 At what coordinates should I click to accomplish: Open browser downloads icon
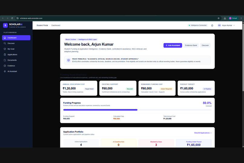tap(225, 18)
